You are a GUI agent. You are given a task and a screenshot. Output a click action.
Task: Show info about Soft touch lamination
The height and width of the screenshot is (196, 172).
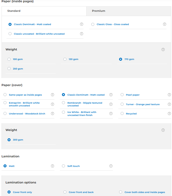111,166
